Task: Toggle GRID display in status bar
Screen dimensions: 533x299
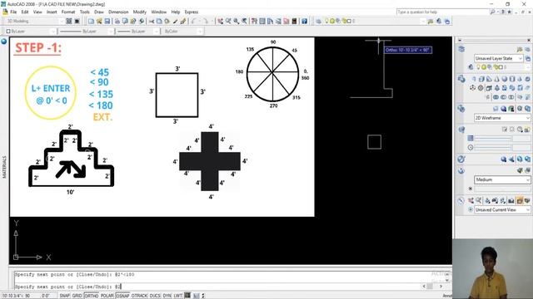Action: coord(77,296)
